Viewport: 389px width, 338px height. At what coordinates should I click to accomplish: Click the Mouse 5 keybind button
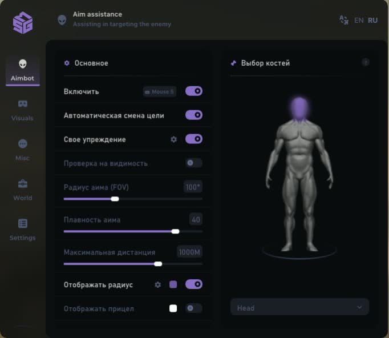tap(159, 91)
